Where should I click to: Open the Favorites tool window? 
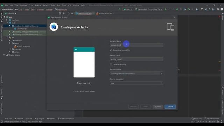[2, 94]
